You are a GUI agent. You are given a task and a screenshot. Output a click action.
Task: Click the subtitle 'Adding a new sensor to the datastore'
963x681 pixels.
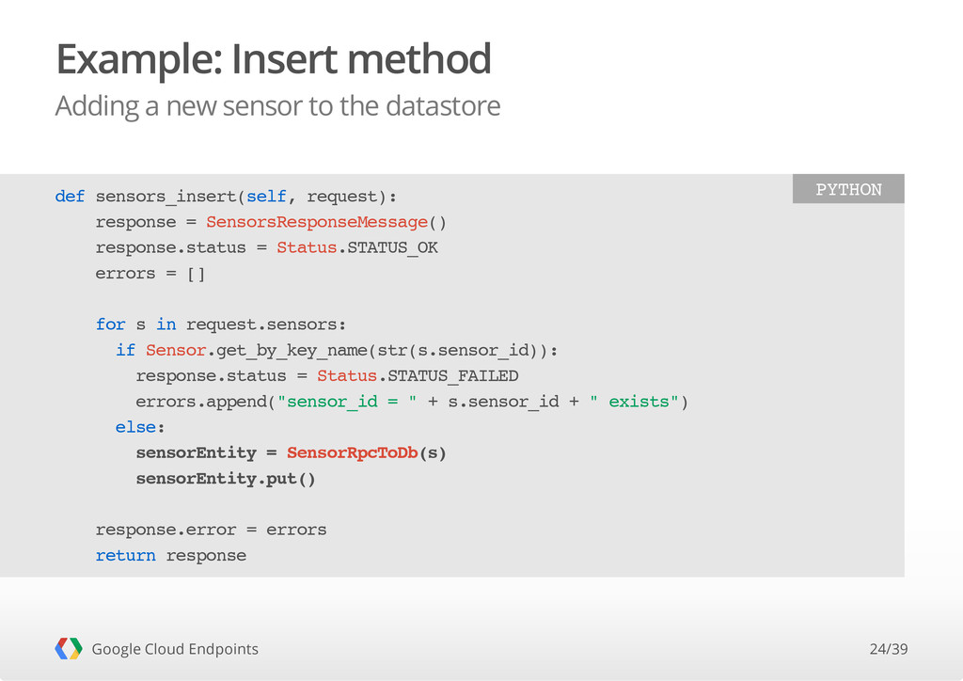point(277,105)
